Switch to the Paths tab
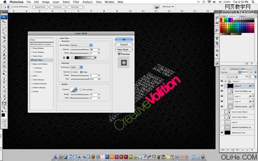Image resolution: width=258 pixels, height=161 pixels. 243,69
